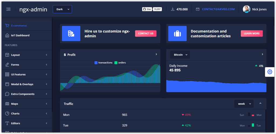Click Nick Jones's avatar picture
The image size is (276, 134).
pos(246,9)
